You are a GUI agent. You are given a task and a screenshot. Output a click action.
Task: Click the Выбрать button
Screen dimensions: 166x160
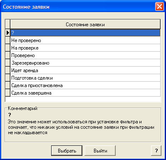click(67, 150)
